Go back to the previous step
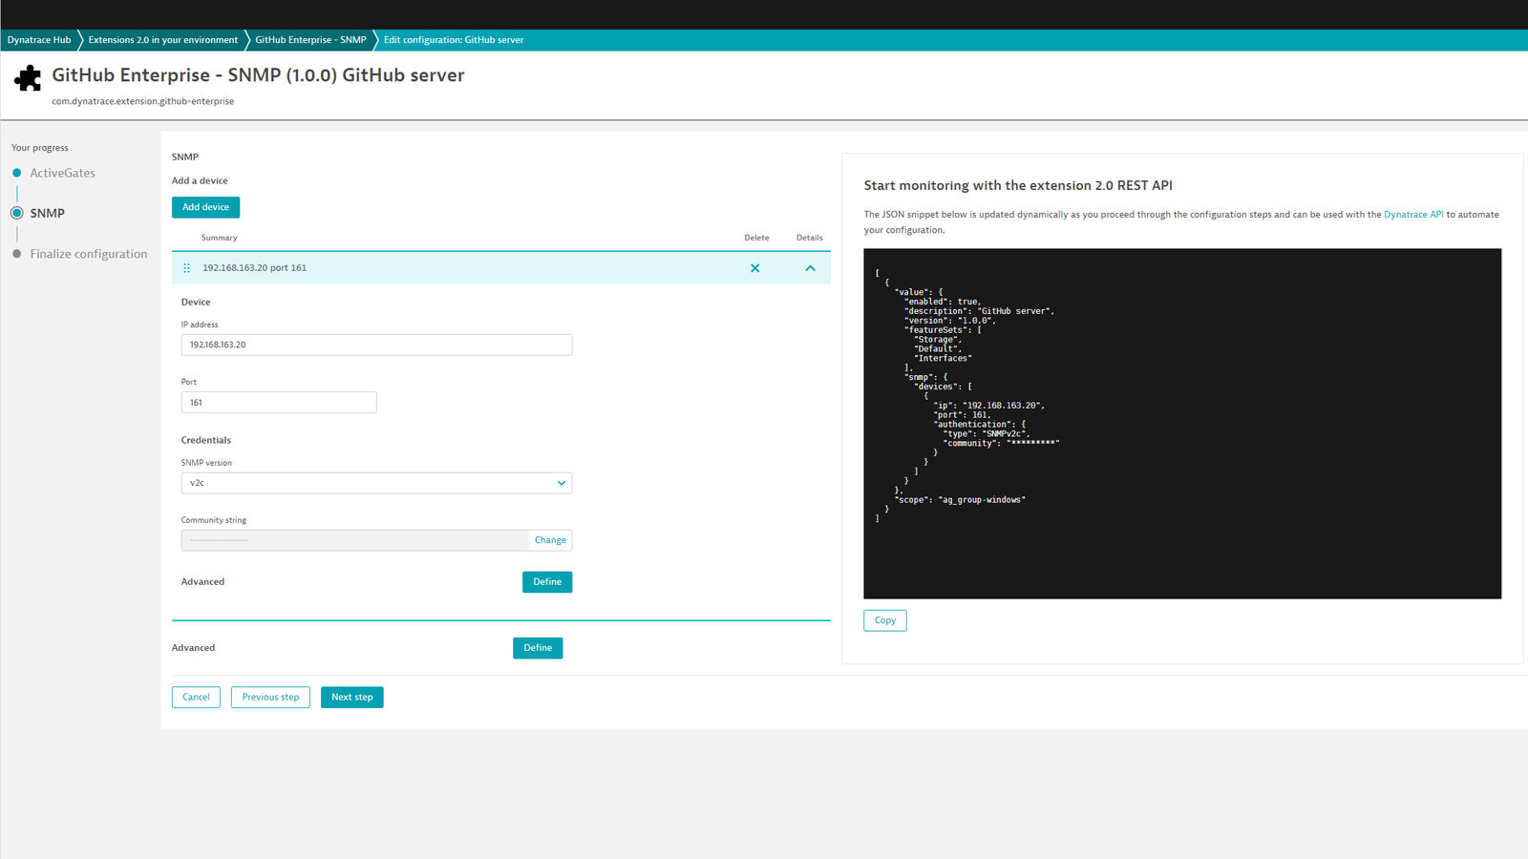The image size is (1528, 859). coord(270,698)
